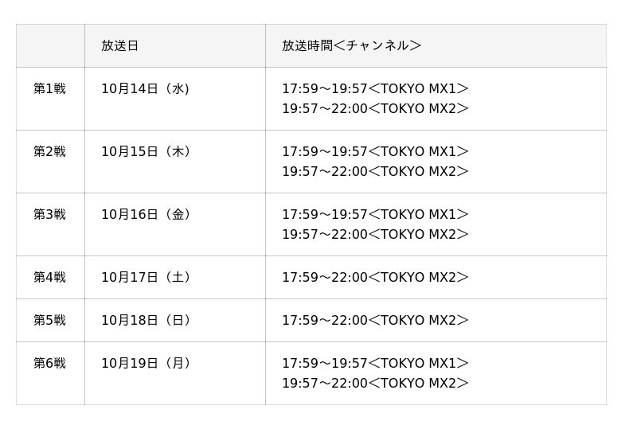Click 第1戦 17:59～19:57 TOKYO MX1 entry
Image resolution: width=637 pixels, height=429 pixels.
click(x=375, y=88)
